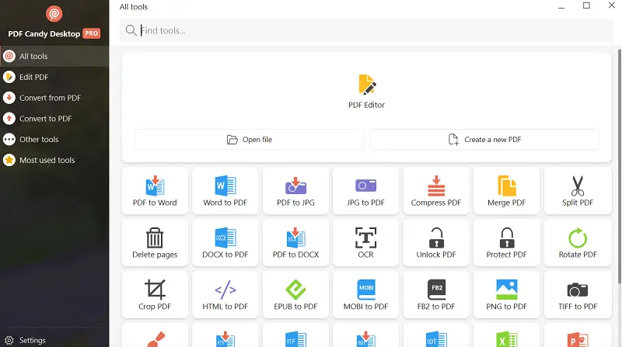
Task: Click the brush tool icon in bottom row
Action: click(155, 340)
